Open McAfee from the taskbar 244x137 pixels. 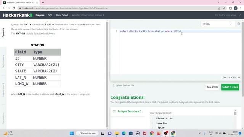coord(145,133)
